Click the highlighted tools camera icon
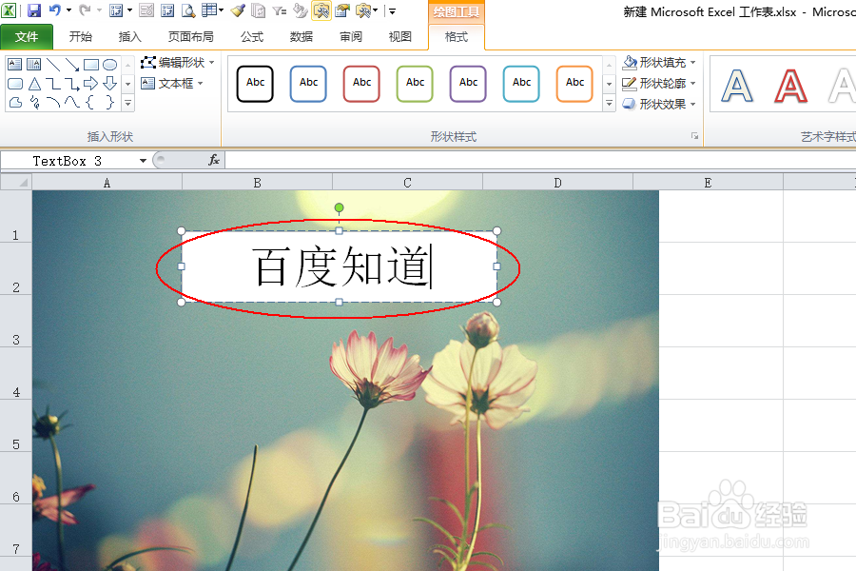Viewport: 856px width, 571px height. [321, 10]
